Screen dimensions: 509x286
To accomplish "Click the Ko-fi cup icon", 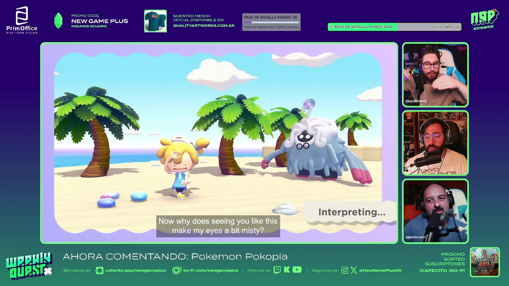I will coord(177,271).
